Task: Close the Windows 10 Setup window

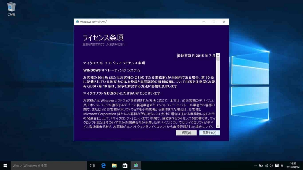Action: pyautogui.click(x=224, y=22)
